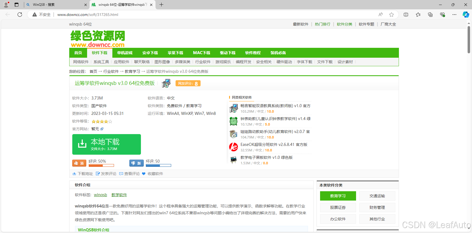Open the 编程开发 subcategory link

click(x=243, y=62)
